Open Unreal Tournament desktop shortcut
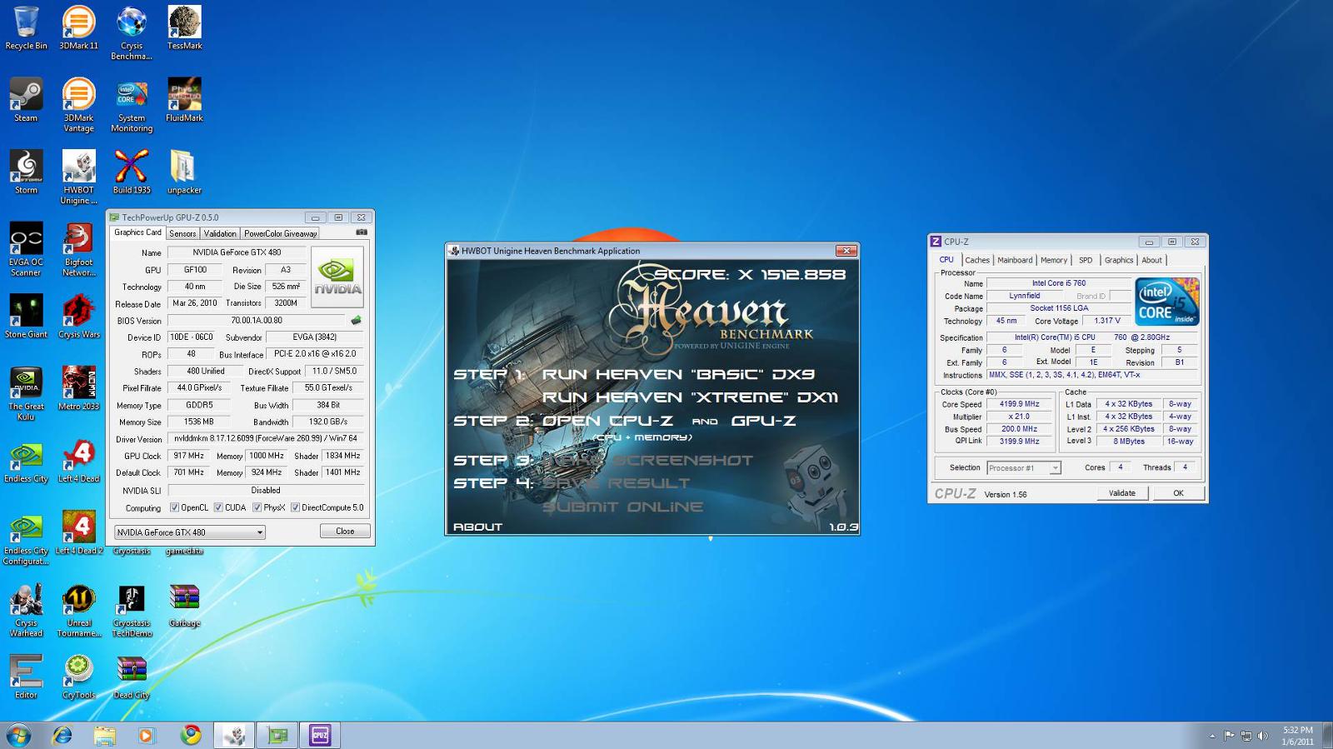This screenshot has height=749, width=1333. (78, 610)
